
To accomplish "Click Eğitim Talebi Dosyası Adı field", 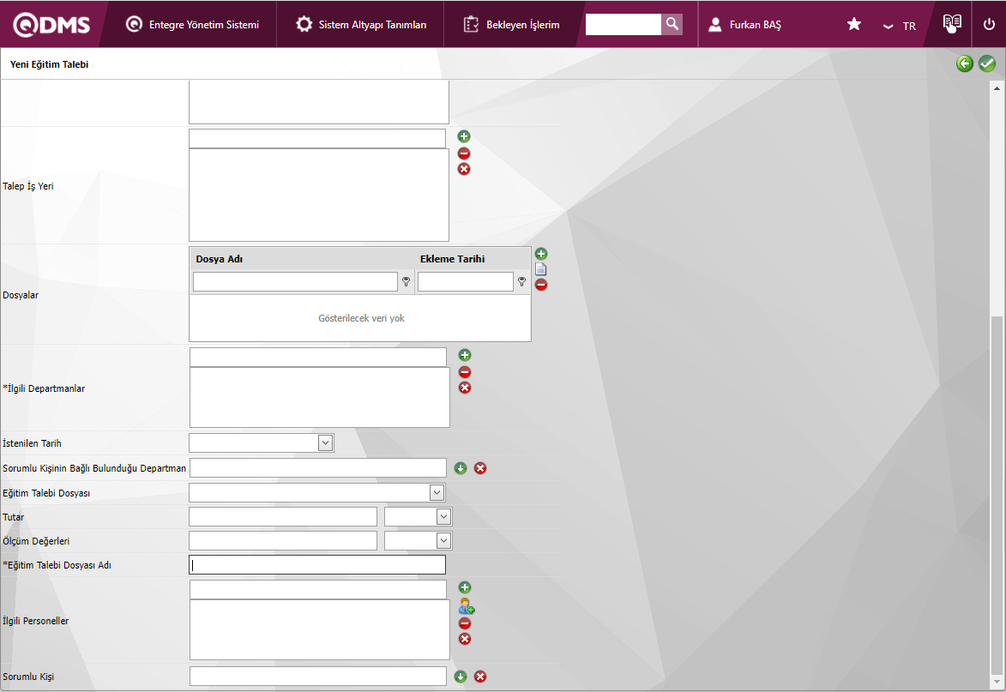I will [x=317, y=564].
